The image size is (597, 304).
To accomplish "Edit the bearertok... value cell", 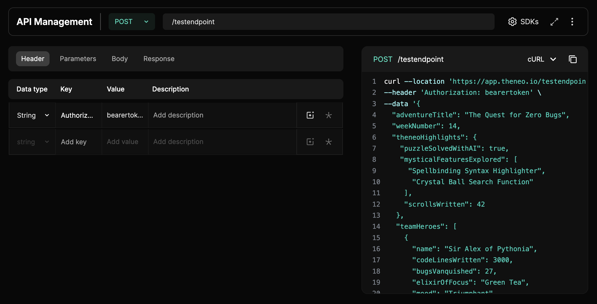I will click(125, 115).
